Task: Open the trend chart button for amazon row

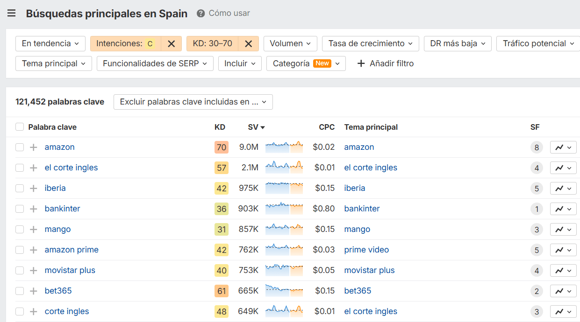Action: pyautogui.click(x=563, y=147)
